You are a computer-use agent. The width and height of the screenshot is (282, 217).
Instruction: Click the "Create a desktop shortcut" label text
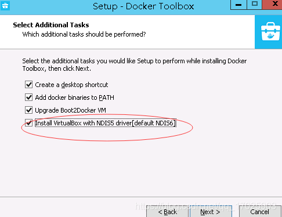71,85
